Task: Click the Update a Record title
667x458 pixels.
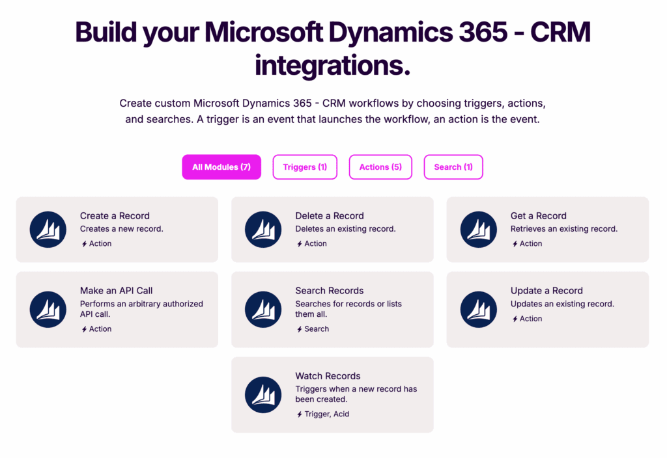Action: pos(546,291)
